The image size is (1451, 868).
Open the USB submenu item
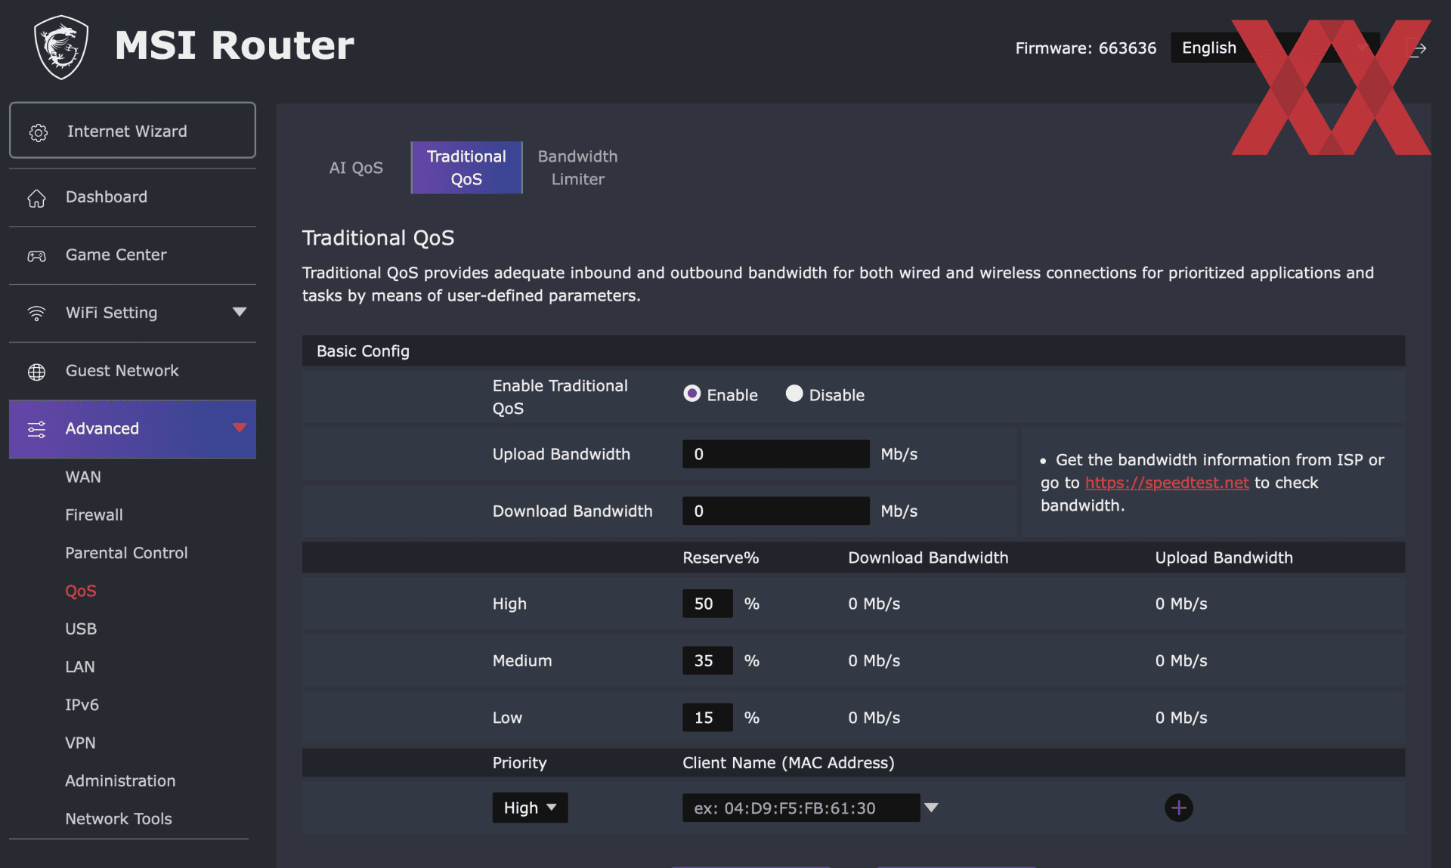coord(81,629)
